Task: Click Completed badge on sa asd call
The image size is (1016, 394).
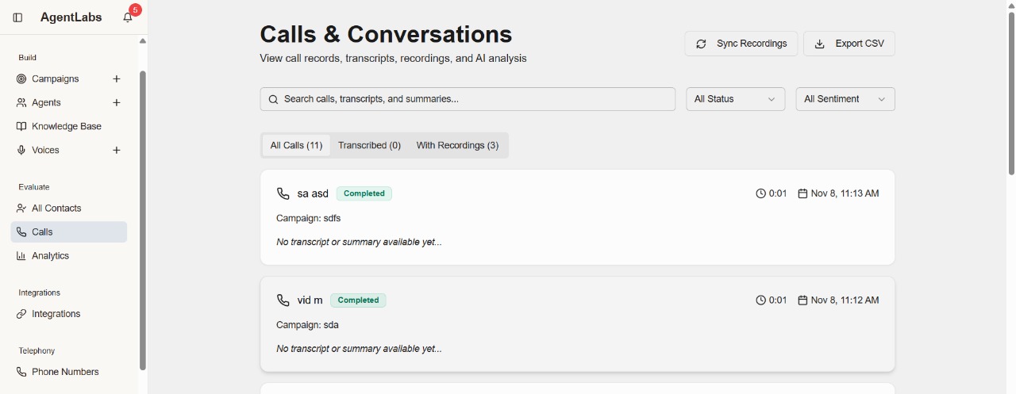Action: click(x=364, y=193)
